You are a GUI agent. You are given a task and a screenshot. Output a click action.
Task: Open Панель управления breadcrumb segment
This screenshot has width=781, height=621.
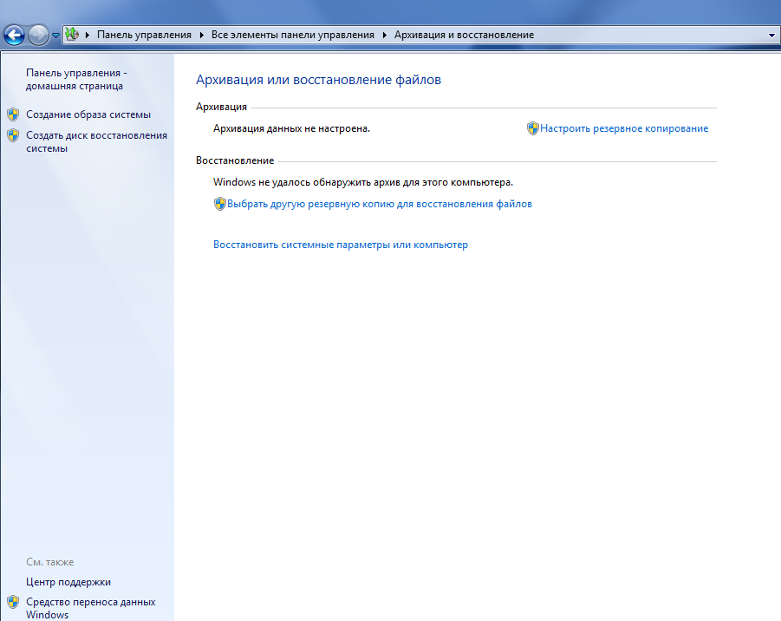(x=144, y=35)
